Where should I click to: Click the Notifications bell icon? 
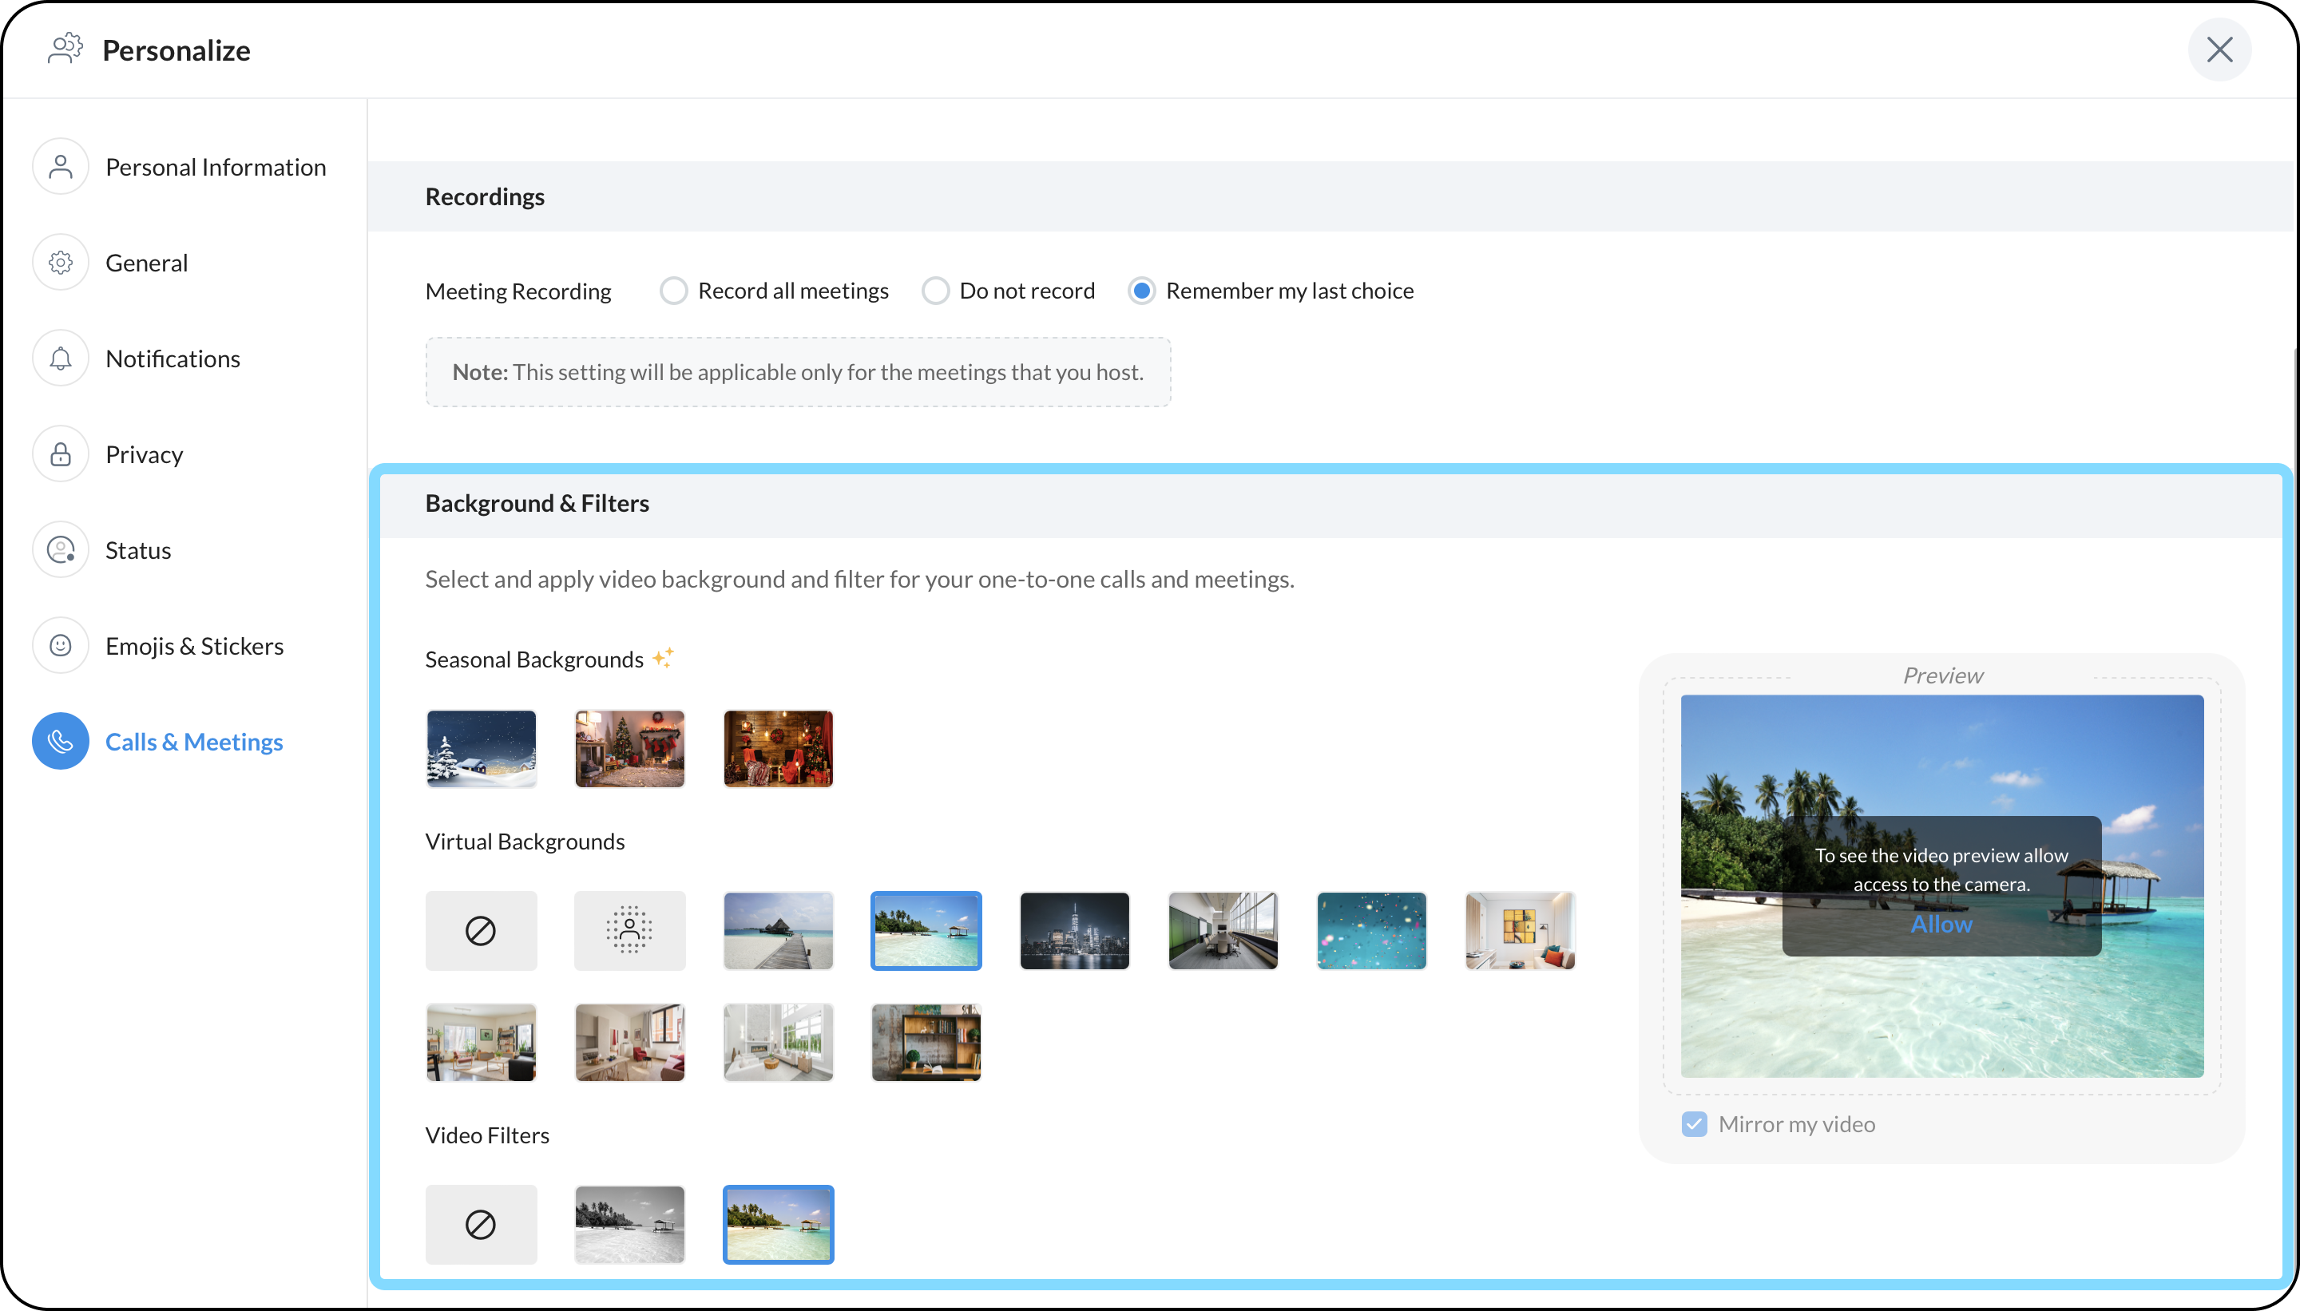click(61, 358)
